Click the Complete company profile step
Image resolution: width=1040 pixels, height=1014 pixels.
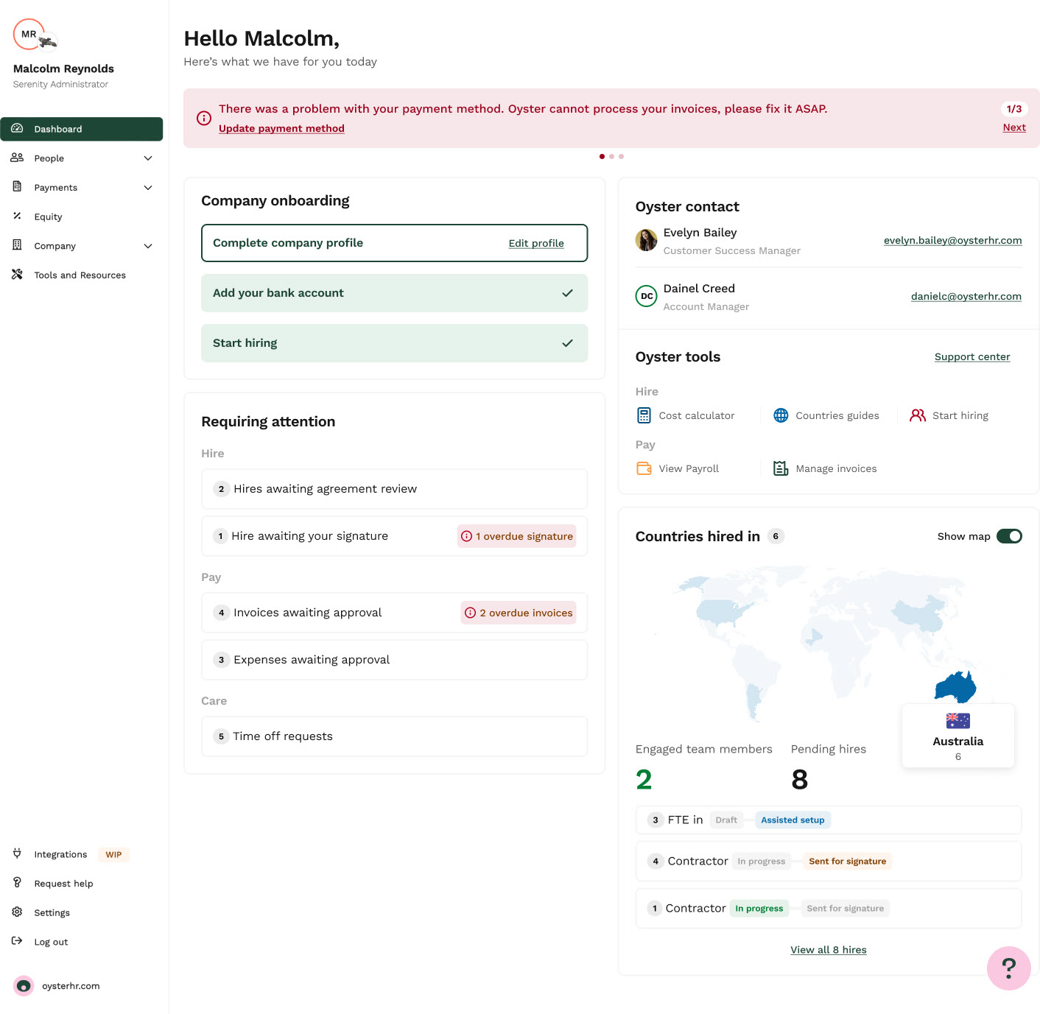point(394,243)
